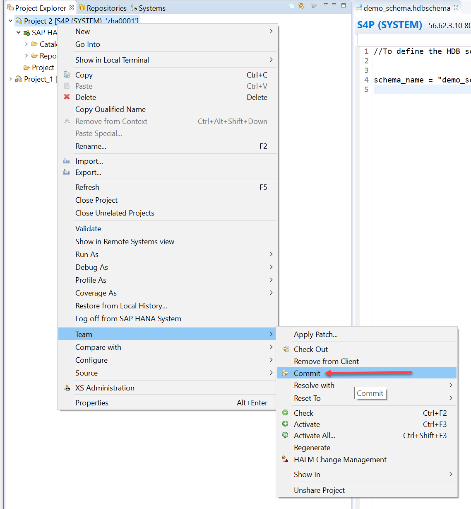Toggle Link with Editor icon
The image size is (471, 509).
[x=301, y=5]
